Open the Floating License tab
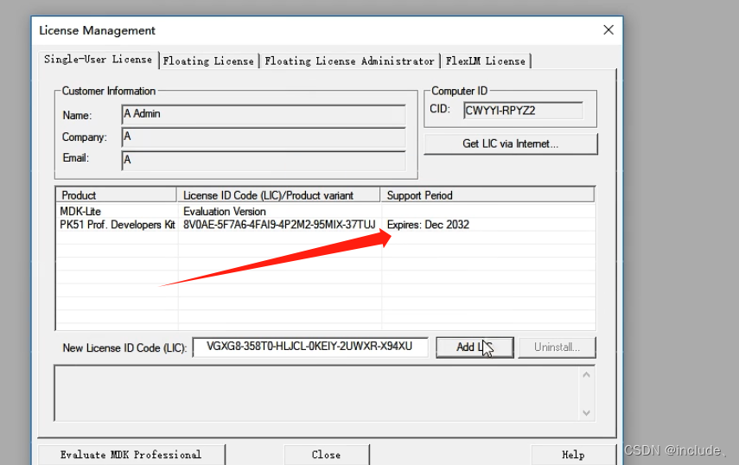The height and width of the screenshot is (465, 739). [208, 61]
